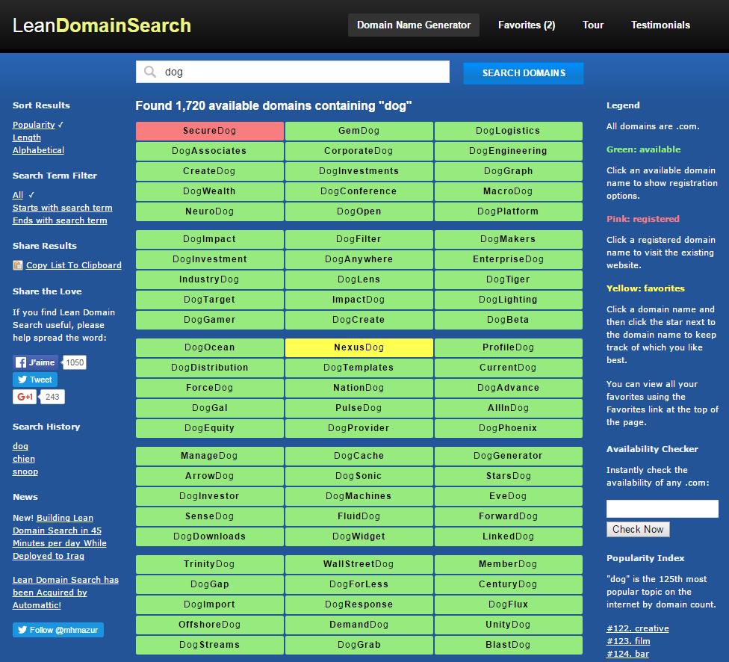Select the DogAnywhere domain

point(359,259)
